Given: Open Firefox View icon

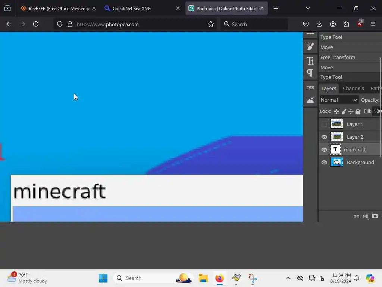Looking at the screenshot, I should point(7,9).
